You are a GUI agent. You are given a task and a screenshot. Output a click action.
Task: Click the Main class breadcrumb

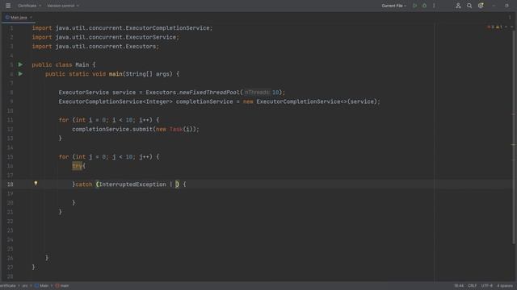click(42, 286)
